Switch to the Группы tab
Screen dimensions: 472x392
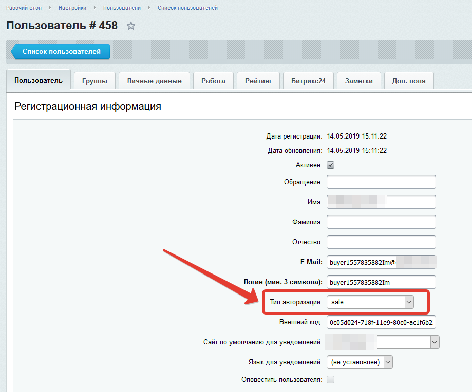pyautogui.click(x=95, y=81)
